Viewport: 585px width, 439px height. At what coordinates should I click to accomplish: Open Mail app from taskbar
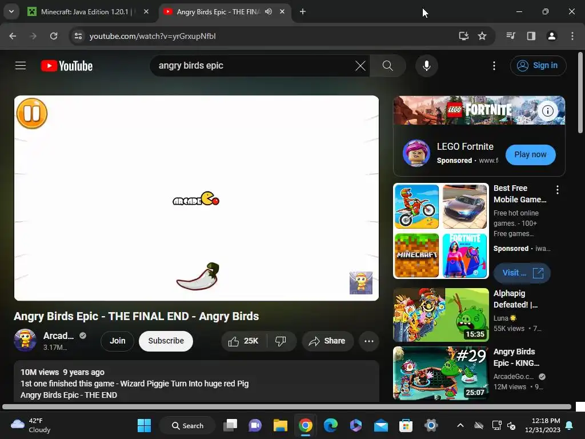click(381, 425)
